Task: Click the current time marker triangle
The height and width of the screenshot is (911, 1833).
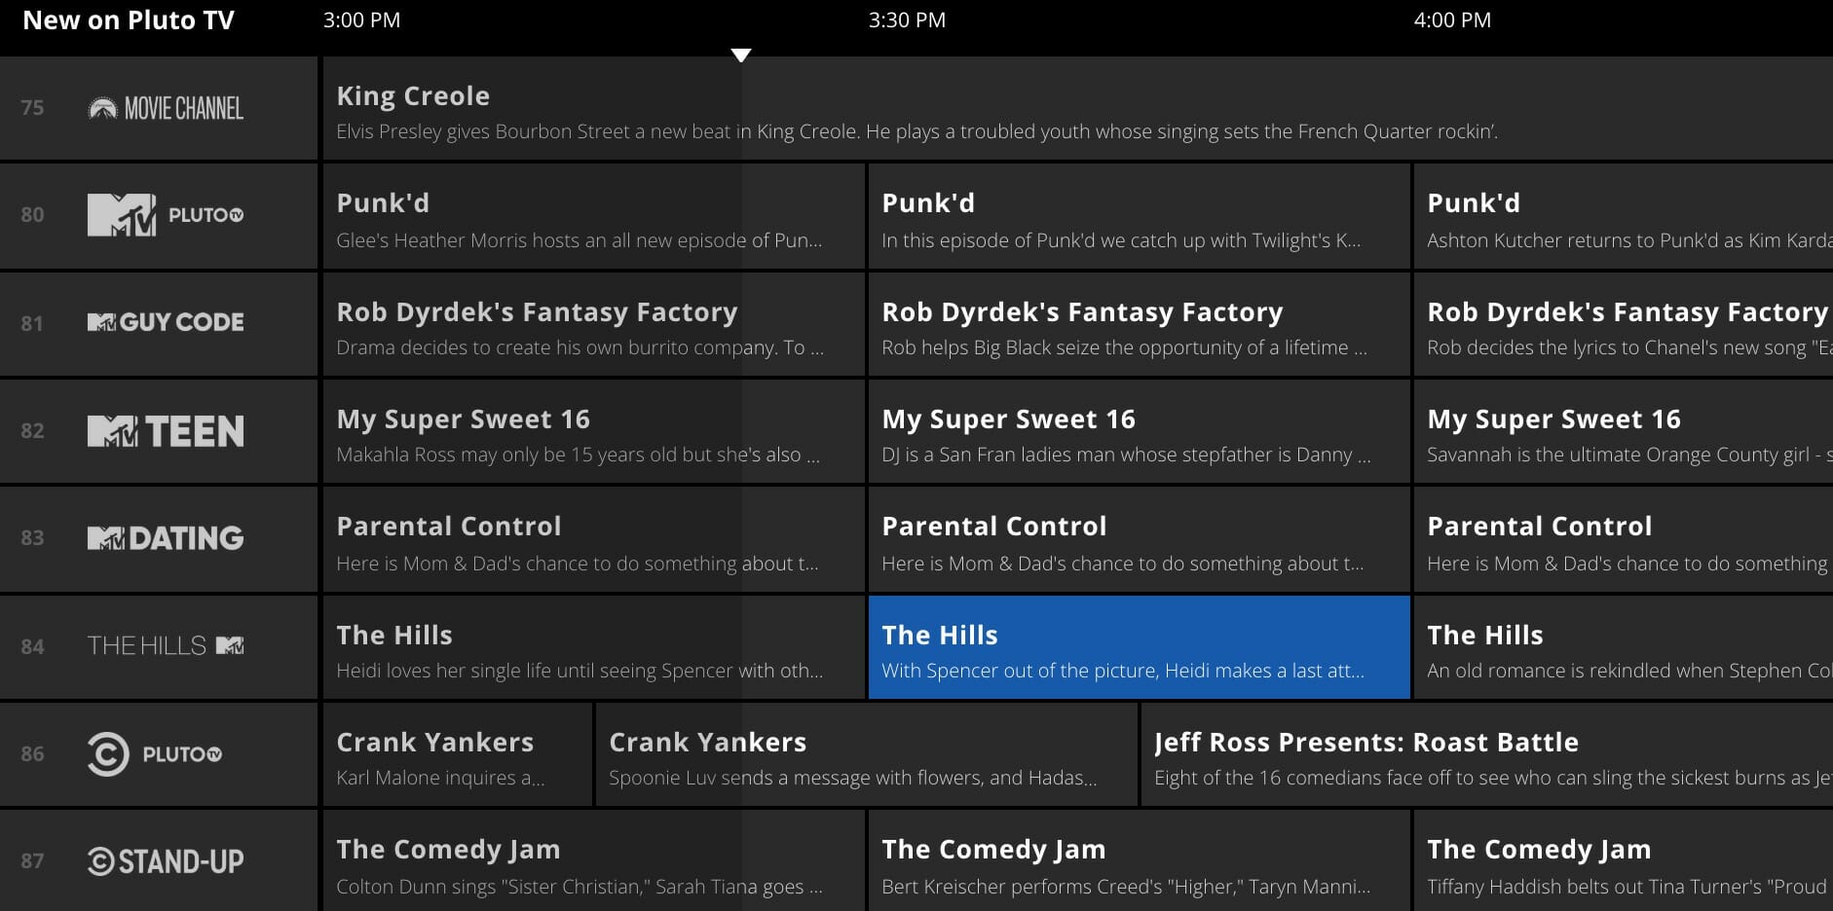Action: 741,55
